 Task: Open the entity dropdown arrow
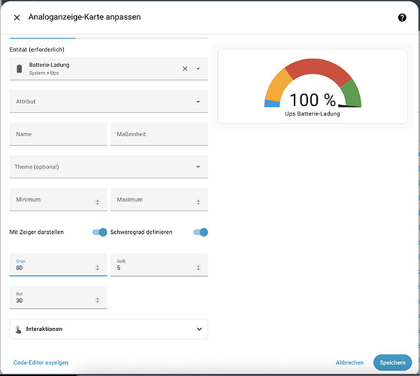click(198, 69)
